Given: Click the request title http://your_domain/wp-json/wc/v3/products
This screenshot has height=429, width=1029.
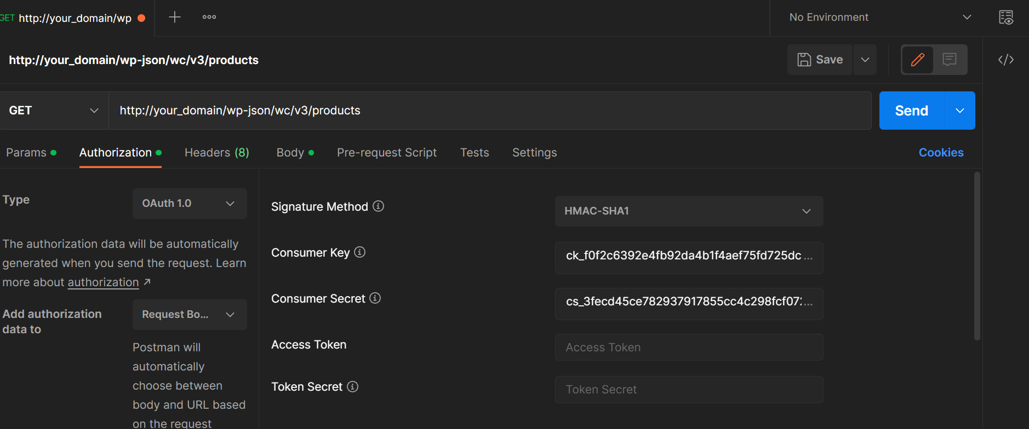Looking at the screenshot, I should 134,60.
